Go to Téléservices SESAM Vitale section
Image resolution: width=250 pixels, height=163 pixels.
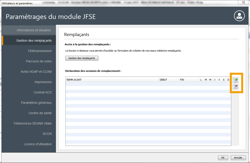pos(29,123)
